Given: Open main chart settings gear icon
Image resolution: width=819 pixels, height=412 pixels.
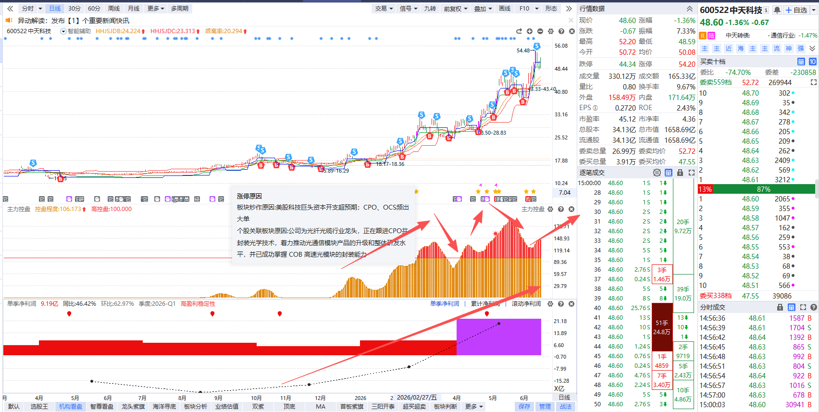Looking at the screenshot, I should 551,31.
